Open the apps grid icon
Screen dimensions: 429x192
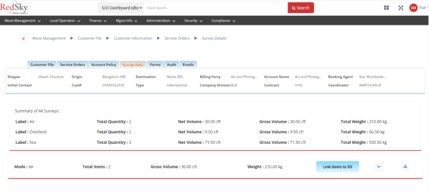[386, 8]
